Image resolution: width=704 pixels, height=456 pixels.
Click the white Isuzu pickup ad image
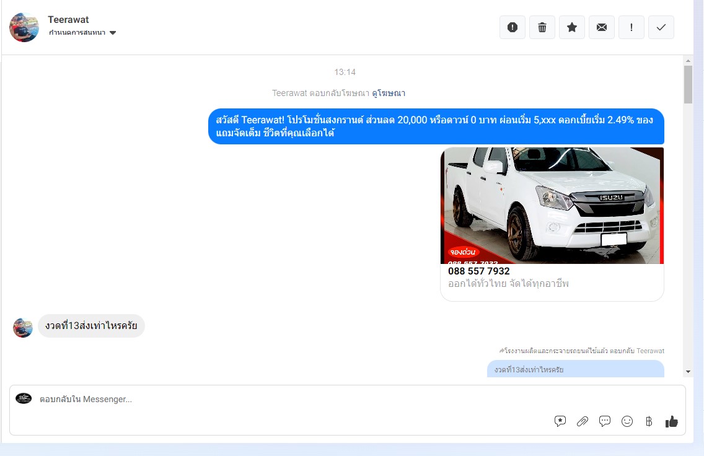[552, 205]
